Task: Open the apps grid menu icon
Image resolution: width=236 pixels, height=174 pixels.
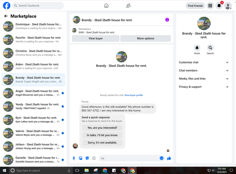Action: (x=210, y=6)
